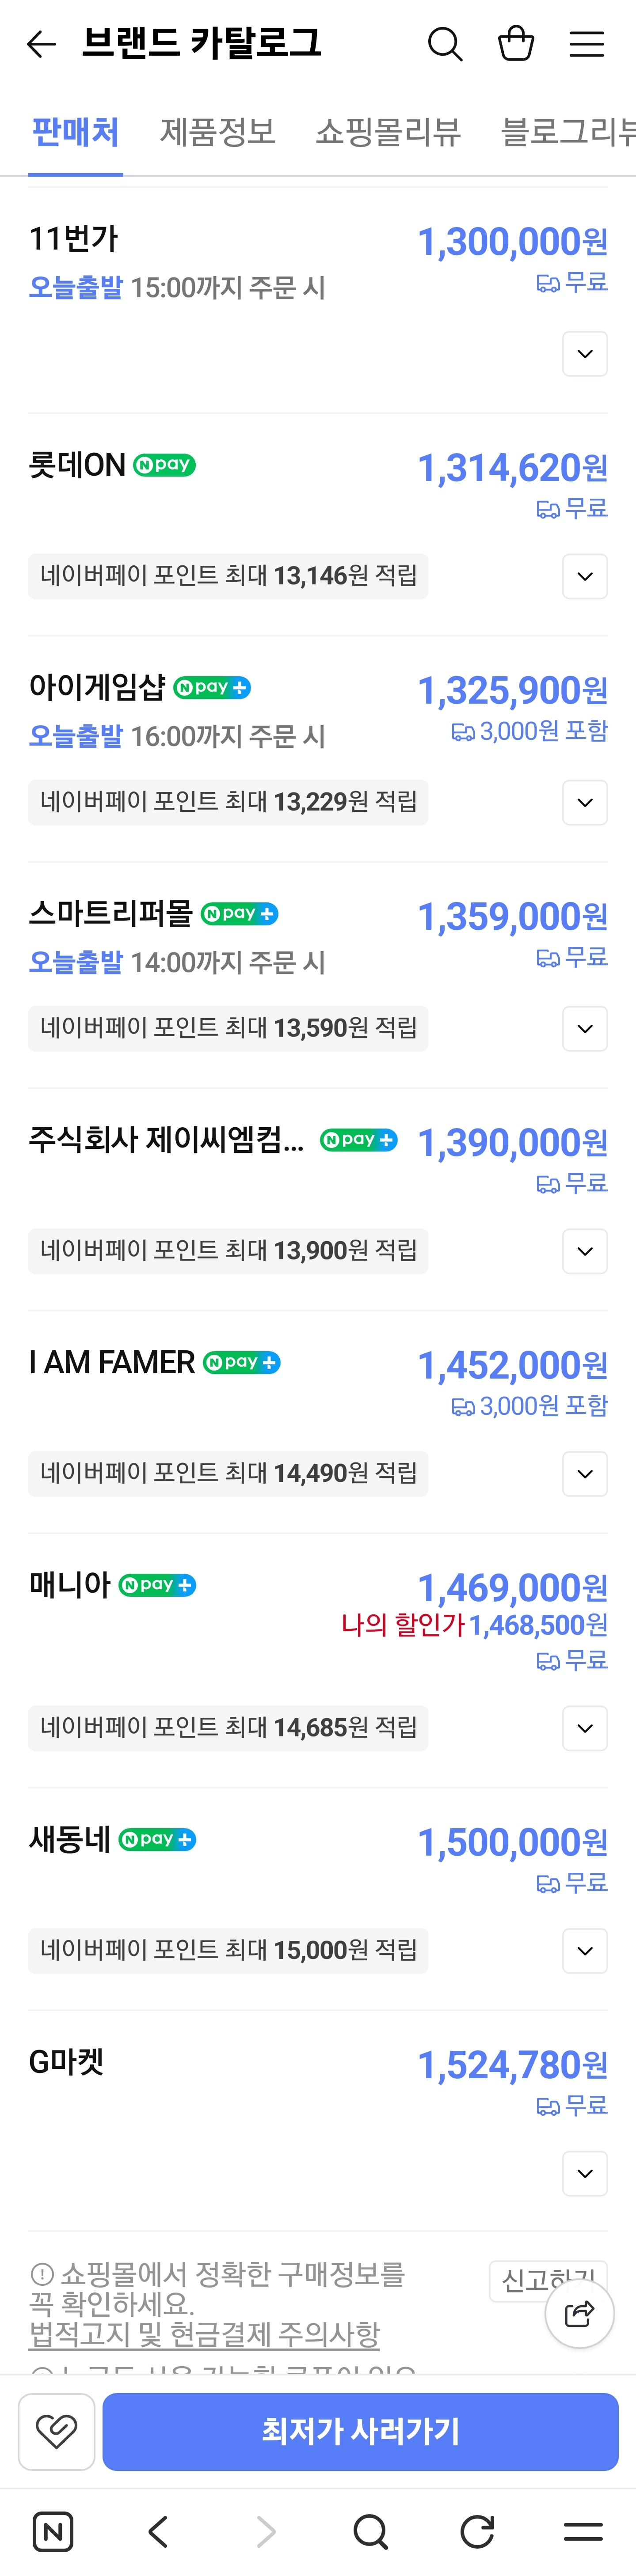Open the bottom-right browser menu lines

[x=583, y=2531]
